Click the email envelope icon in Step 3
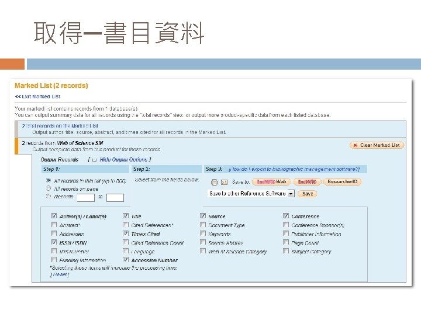421x316 pixels. click(x=224, y=183)
